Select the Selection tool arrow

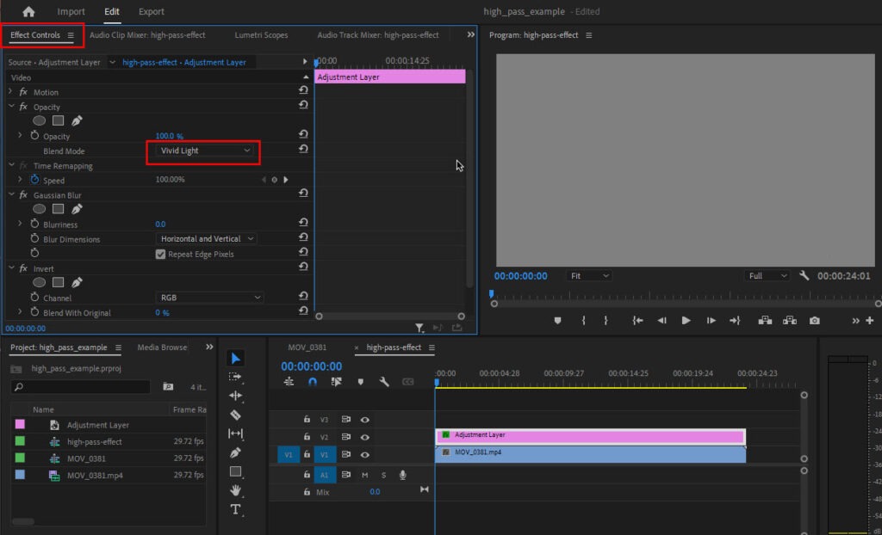(236, 358)
